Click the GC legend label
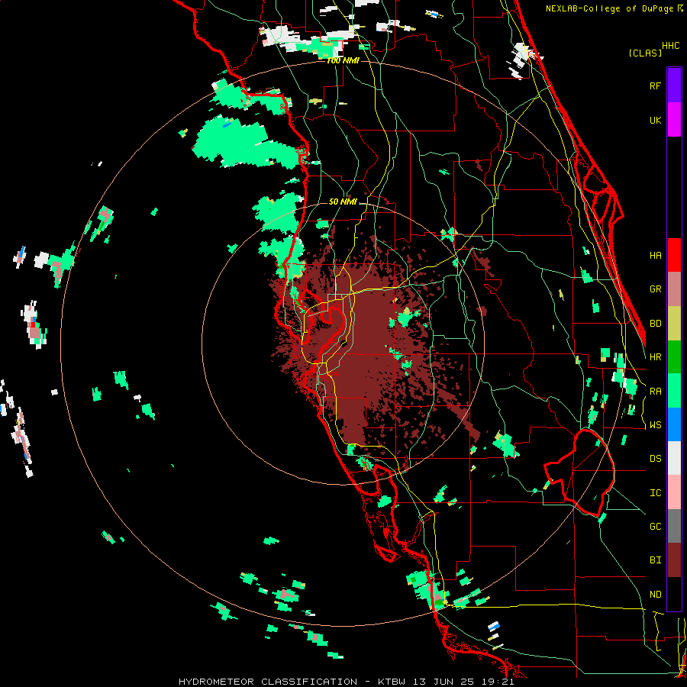Screen dimensions: 687x687 pyautogui.click(x=655, y=527)
